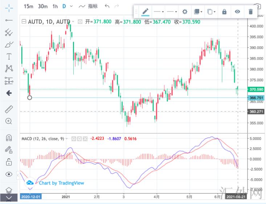Select the crosshair cursor tool
Viewport: 266px width, 204px height.
pyautogui.click(x=9, y=7)
